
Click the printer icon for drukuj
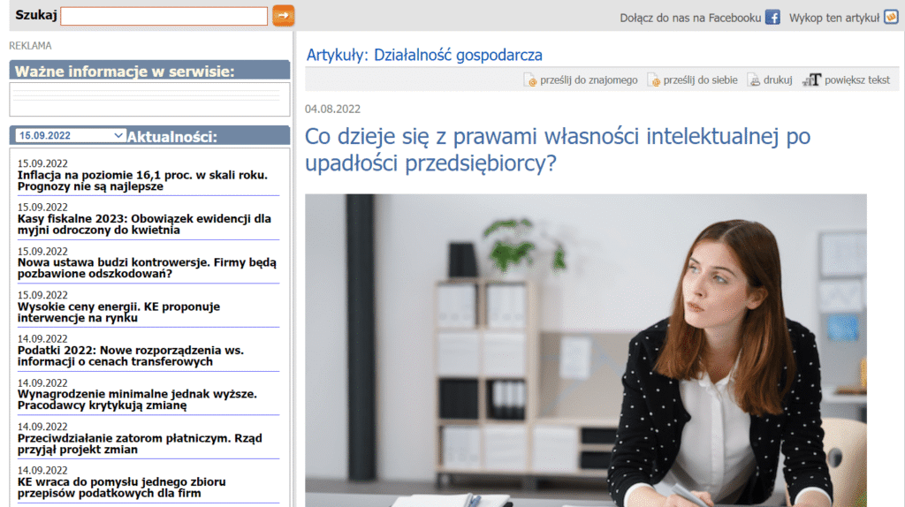coord(754,80)
